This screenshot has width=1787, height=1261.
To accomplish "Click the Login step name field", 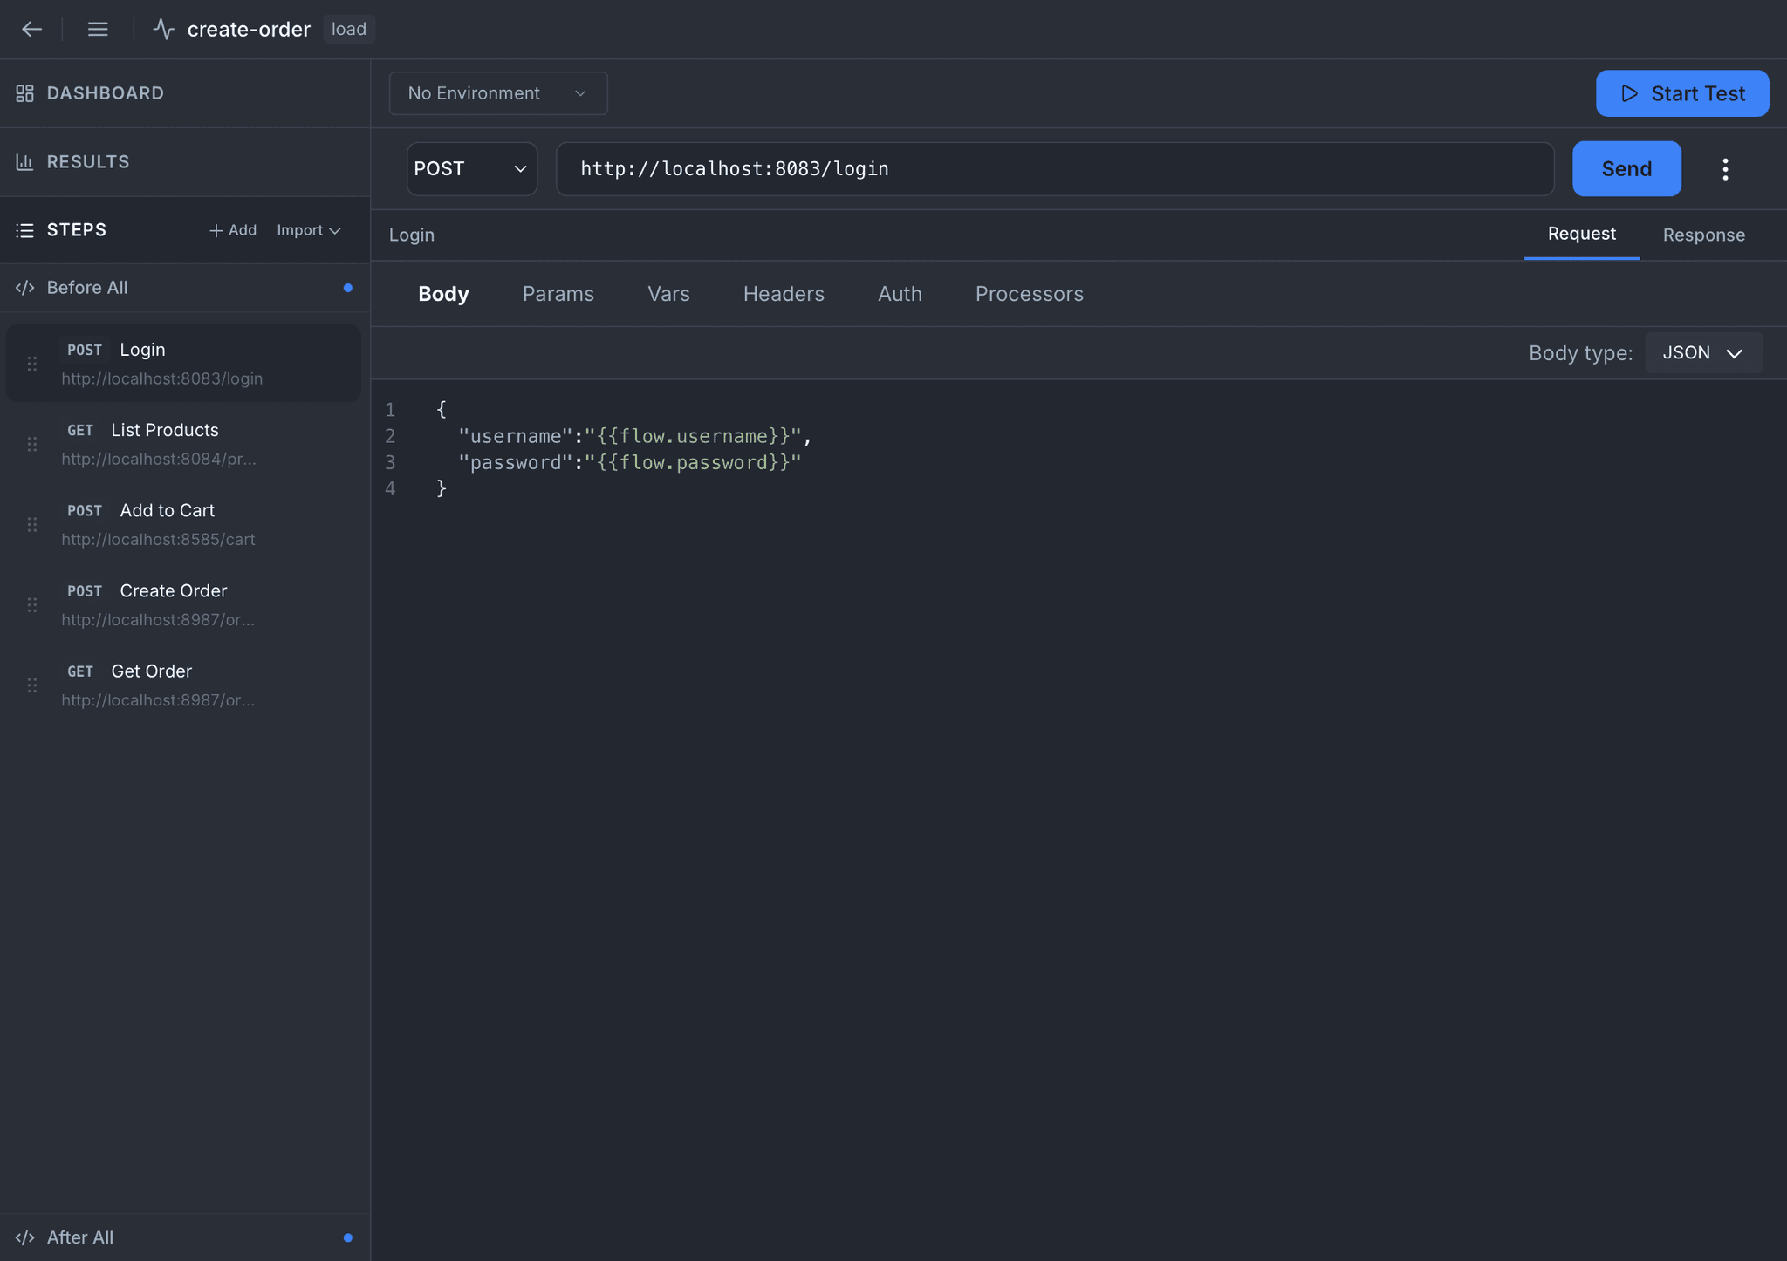I will pos(412,235).
